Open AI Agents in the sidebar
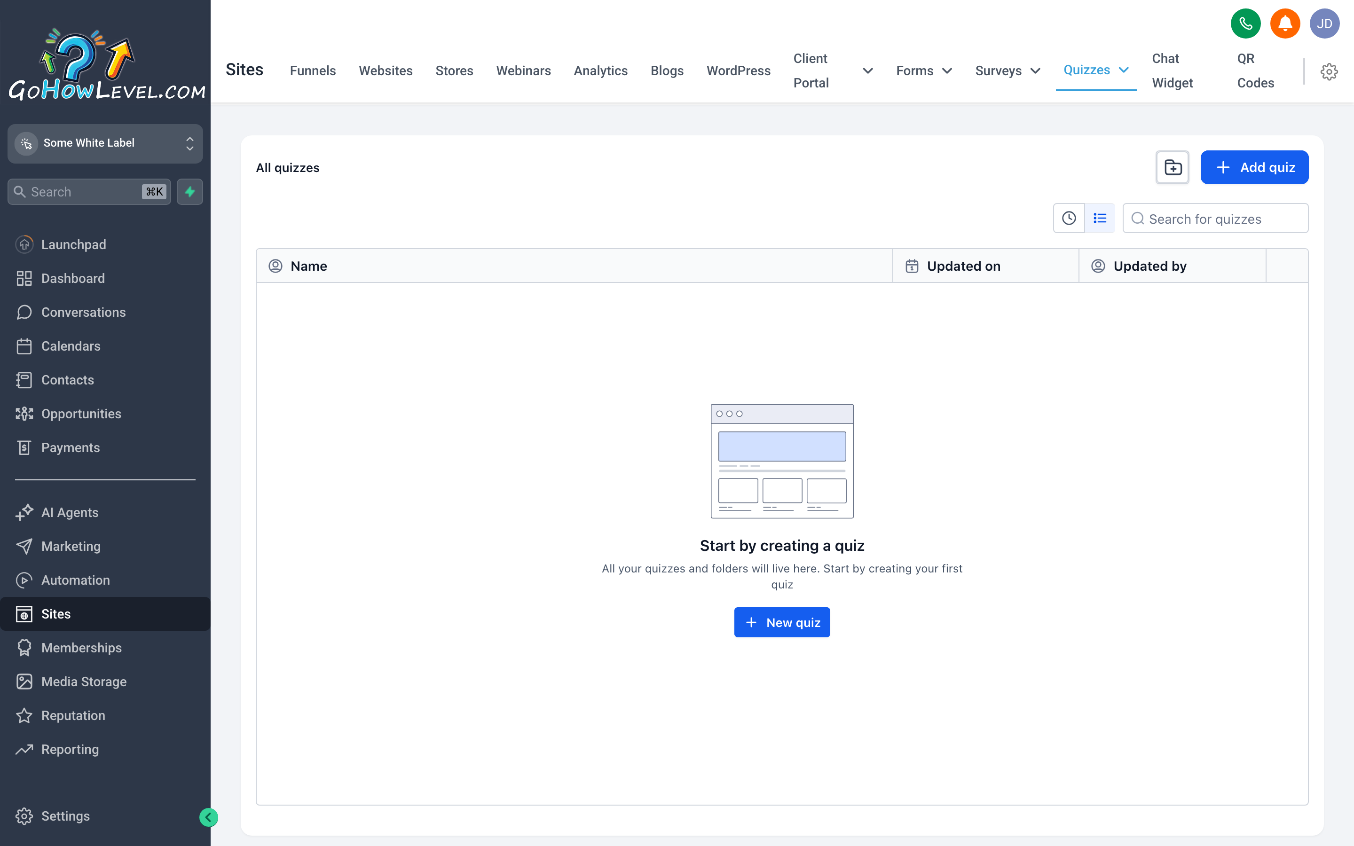The height and width of the screenshot is (846, 1354). 105,512
